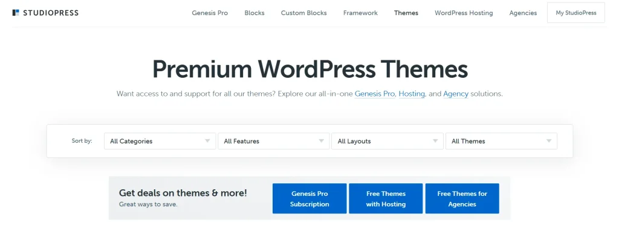Select Custom Blocks in the navigation bar

(303, 13)
